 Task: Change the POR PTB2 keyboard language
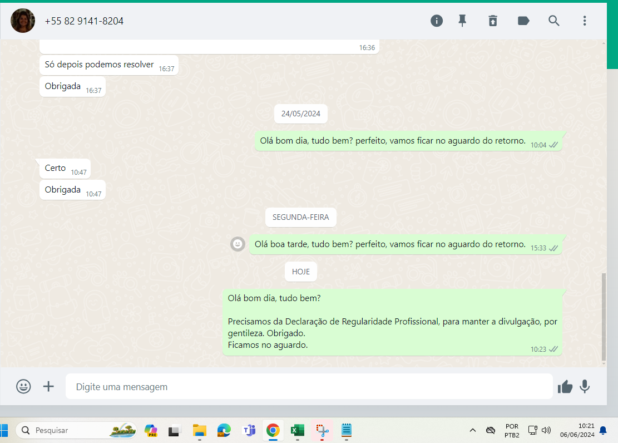tap(512, 431)
